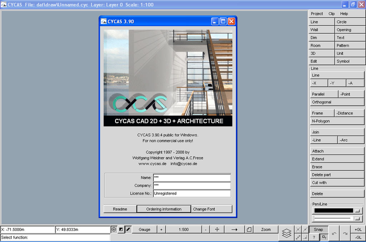Click the Name input field in dialog
Viewport: 366px width, 242px height.
click(x=192, y=178)
